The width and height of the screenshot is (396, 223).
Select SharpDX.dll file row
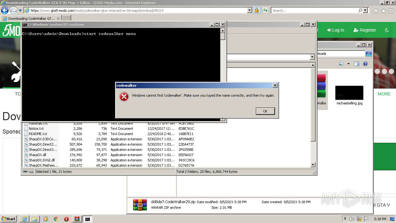click(109, 155)
